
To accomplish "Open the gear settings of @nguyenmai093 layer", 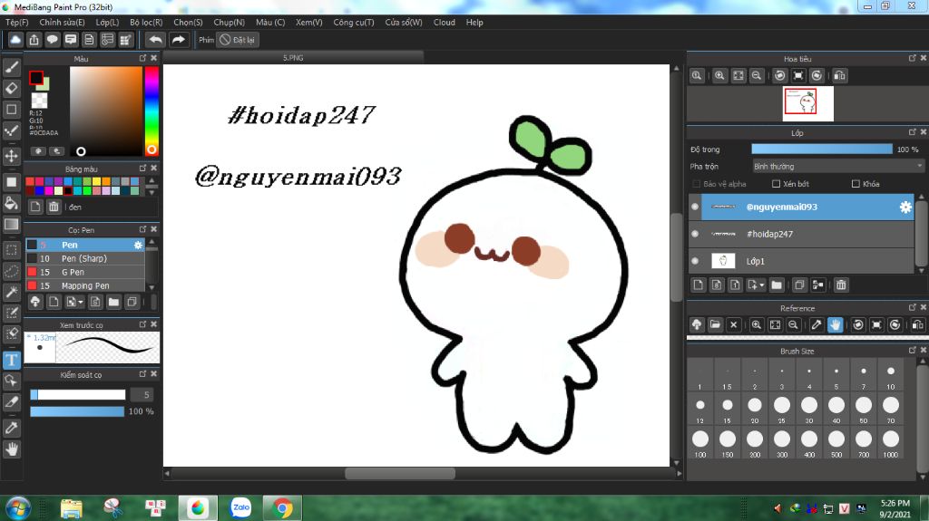I will coord(905,207).
